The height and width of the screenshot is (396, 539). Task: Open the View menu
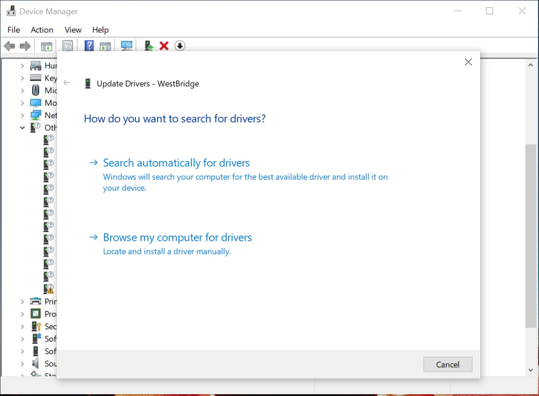[73, 30]
